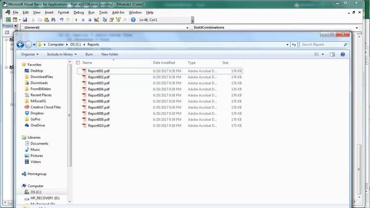Sort files by the Size column header
The width and height of the screenshot is (370, 208).
tap(225, 62)
